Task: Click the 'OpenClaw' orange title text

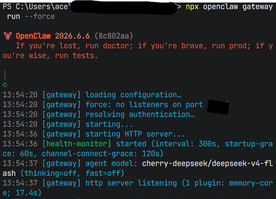Action: [33, 36]
